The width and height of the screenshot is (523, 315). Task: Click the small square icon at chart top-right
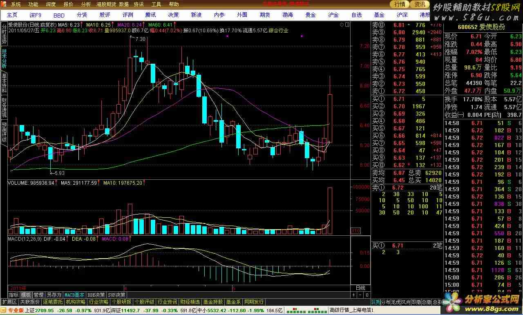[347, 25]
